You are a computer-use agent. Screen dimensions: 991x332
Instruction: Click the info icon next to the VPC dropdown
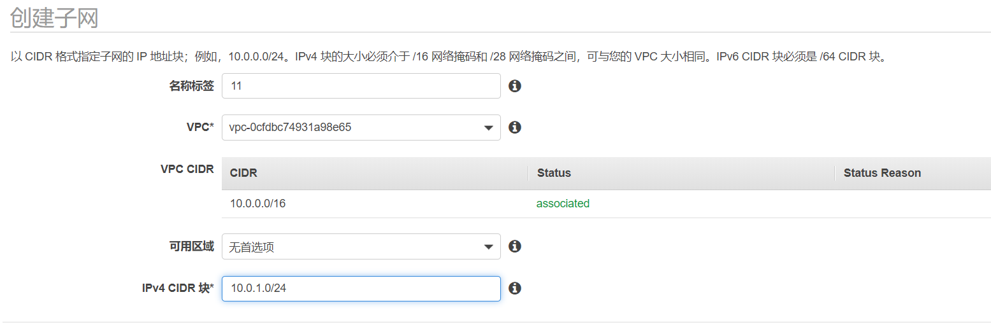click(515, 127)
